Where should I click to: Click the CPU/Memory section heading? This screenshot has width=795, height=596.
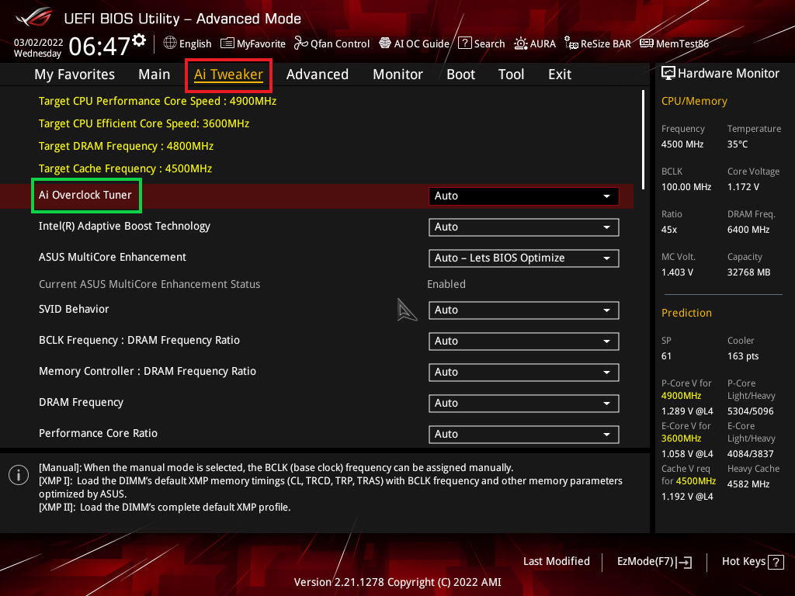coord(694,102)
